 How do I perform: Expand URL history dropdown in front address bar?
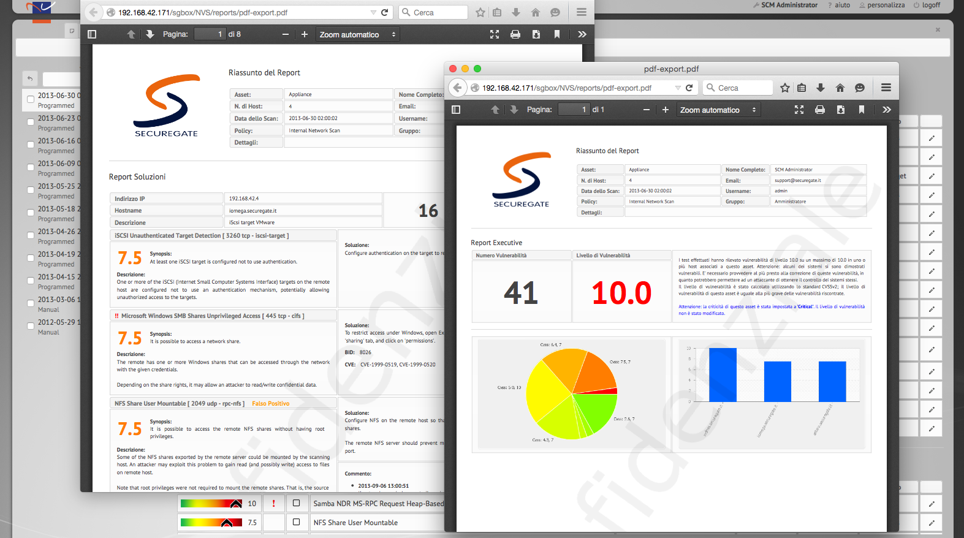[x=678, y=88]
